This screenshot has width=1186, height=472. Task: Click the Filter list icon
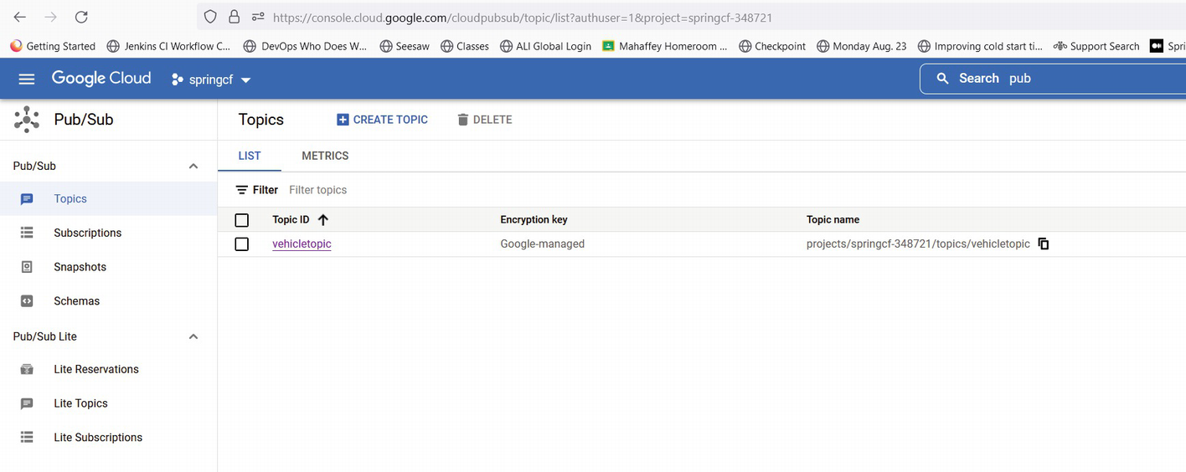click(x=242, y=190)
